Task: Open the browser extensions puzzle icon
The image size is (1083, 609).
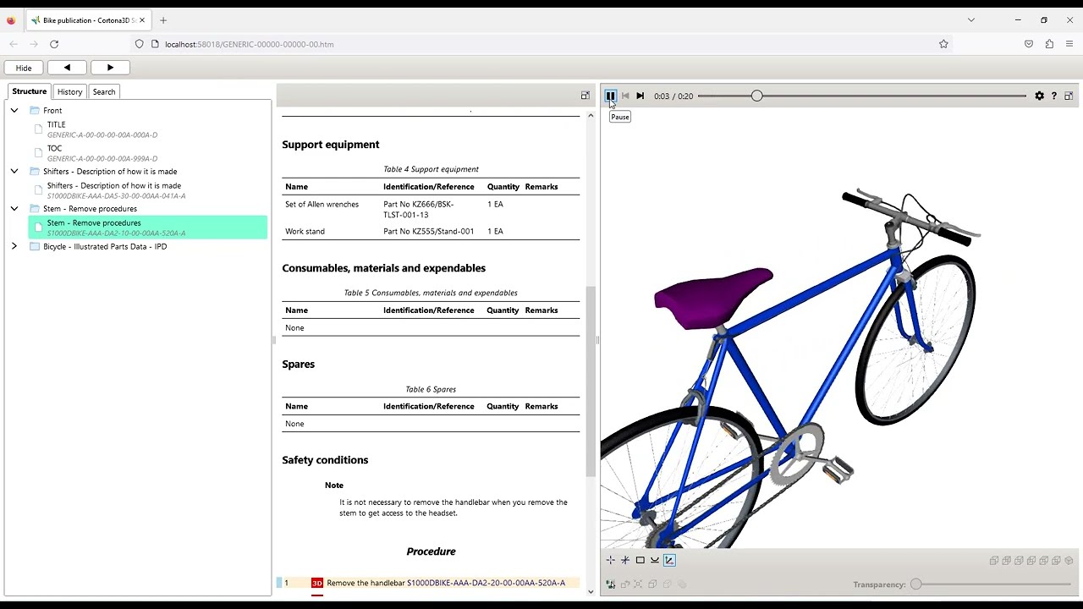Action: (1049, 44)
